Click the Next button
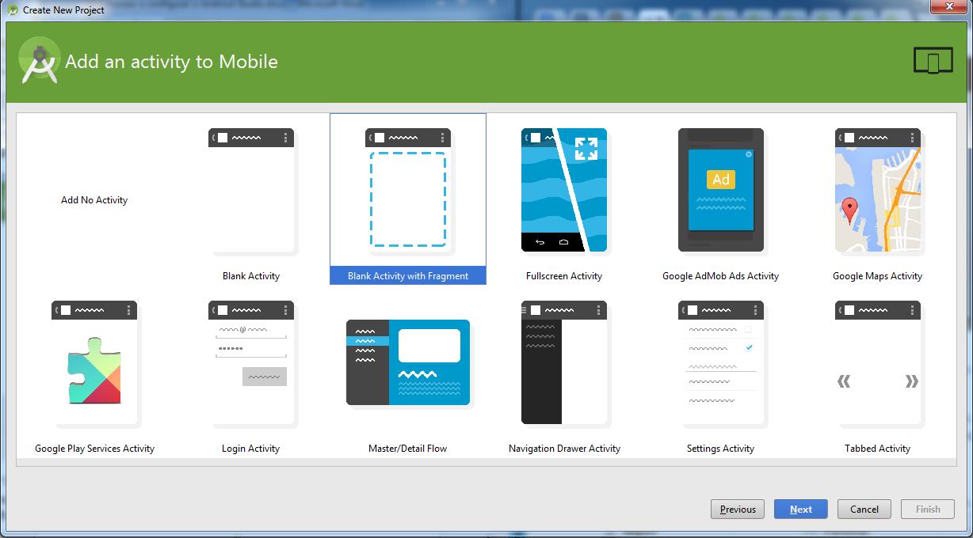Screen dimensions: 973x538 coord(800,509)
